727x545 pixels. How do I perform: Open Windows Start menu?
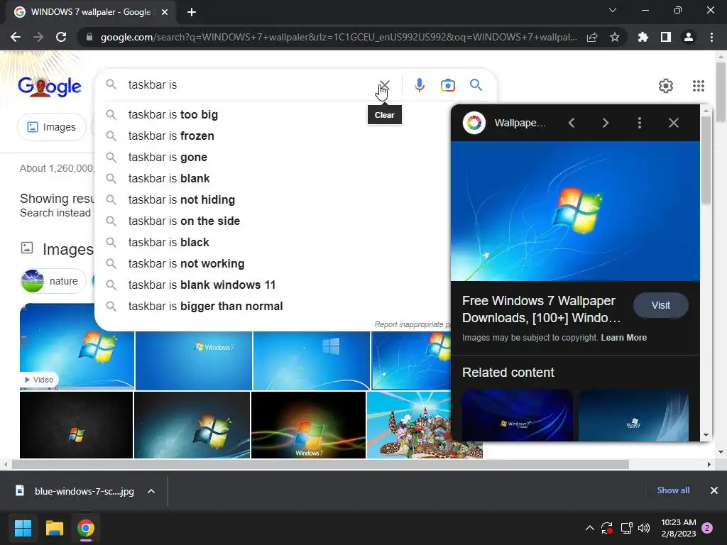23,528
